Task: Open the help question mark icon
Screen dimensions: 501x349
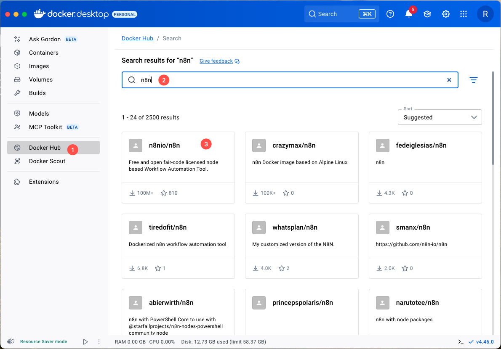Action: click(390, 14)
